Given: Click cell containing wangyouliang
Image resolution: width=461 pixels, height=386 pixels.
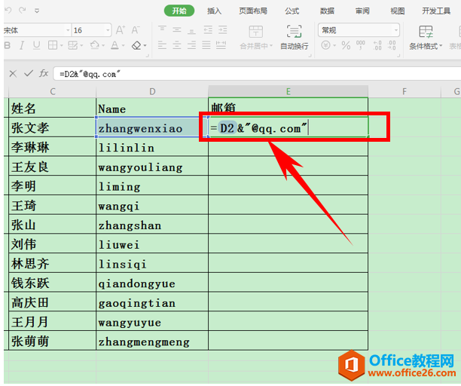Looking at the screenshot, I should tap(152, 166).
